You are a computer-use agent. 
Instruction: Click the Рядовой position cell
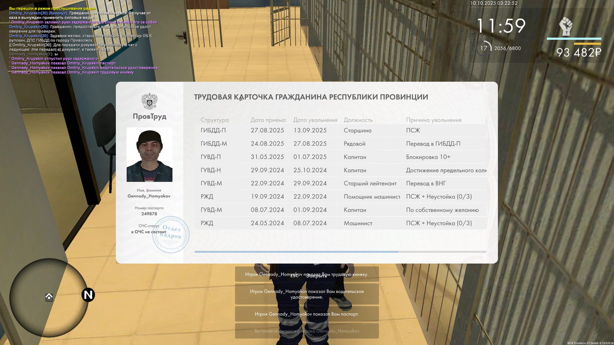click(x=354, y=144)
